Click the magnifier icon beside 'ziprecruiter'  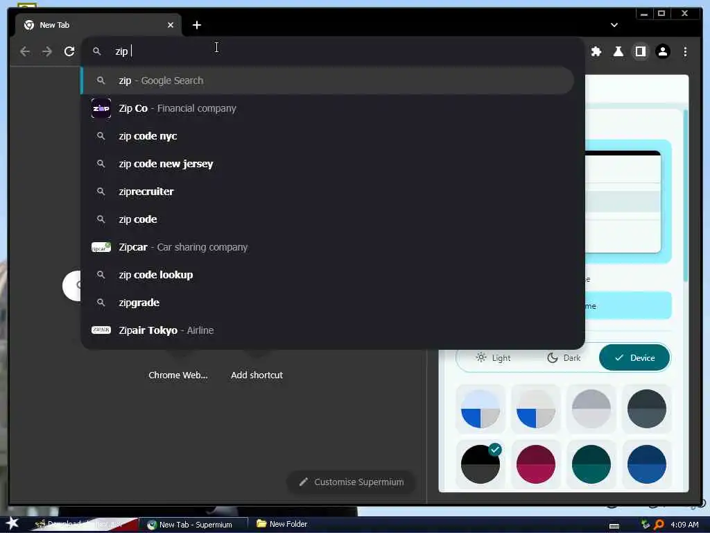coord(101,192)
